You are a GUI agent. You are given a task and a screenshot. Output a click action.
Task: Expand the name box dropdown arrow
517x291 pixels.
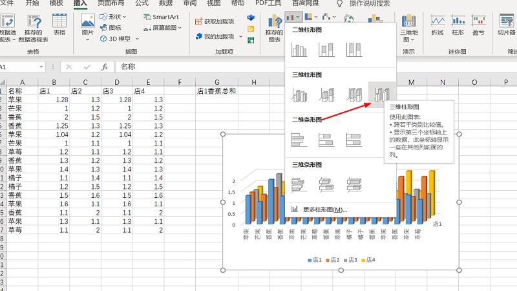coord(43,67)
